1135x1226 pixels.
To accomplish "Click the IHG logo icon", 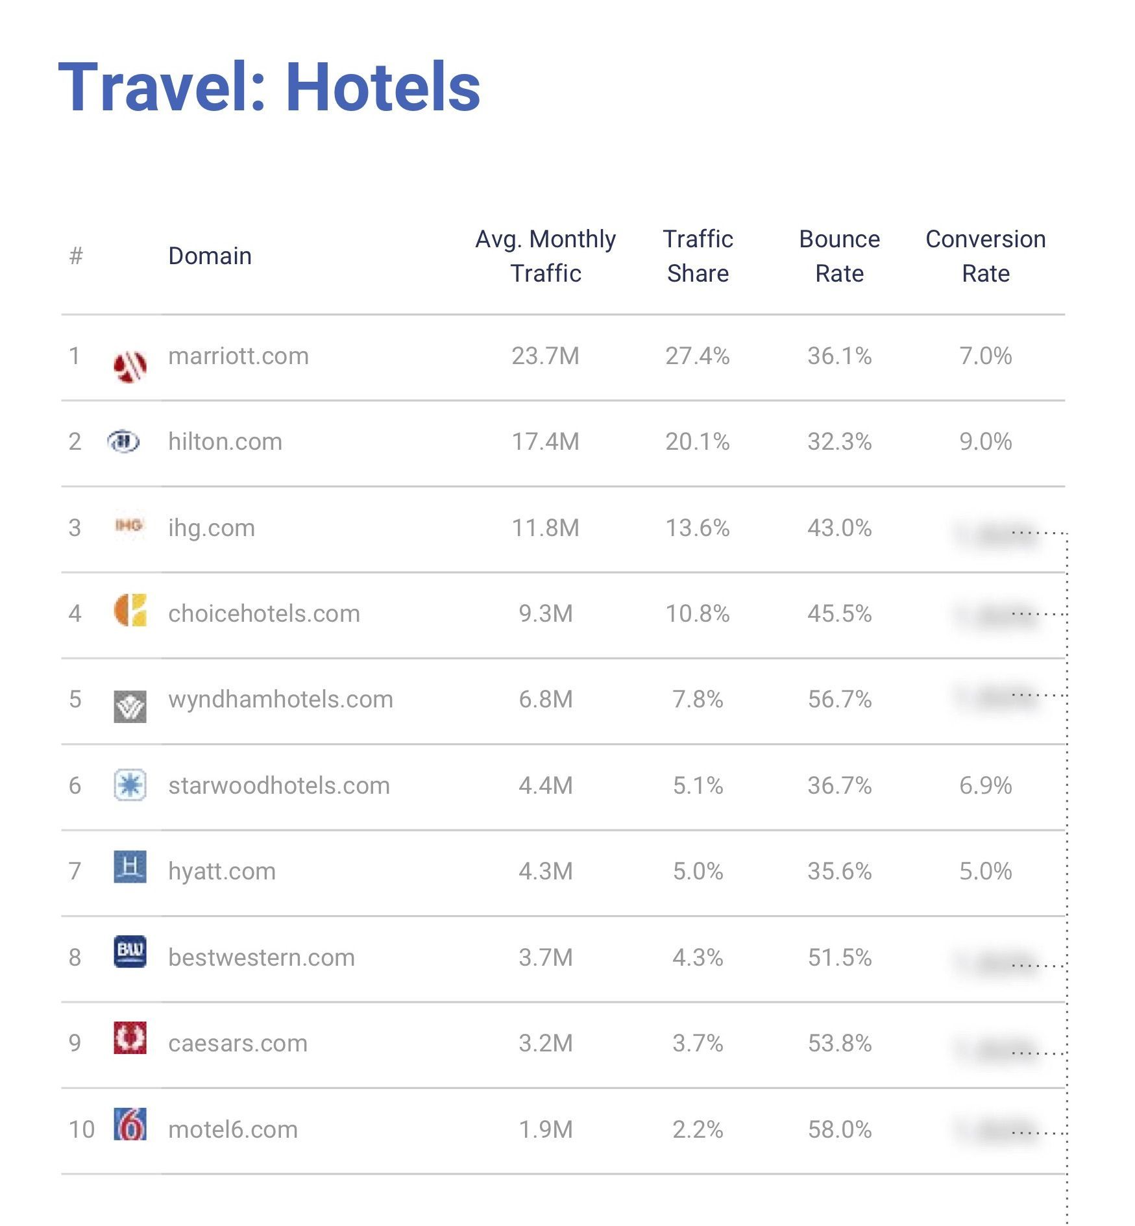I will (x=129, y=525).
